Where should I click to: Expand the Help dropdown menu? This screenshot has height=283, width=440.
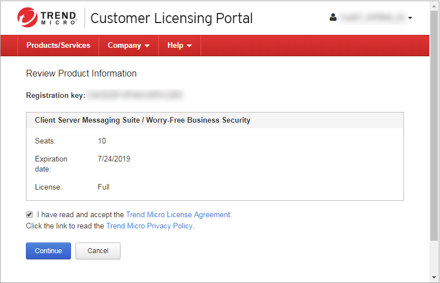click(x=180, y=46)
